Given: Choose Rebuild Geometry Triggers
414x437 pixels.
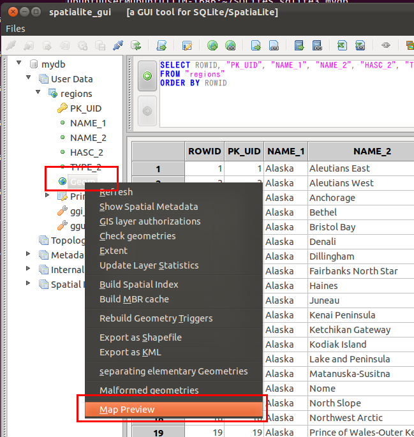Looking at the screenshot, I should coord(174,318).
